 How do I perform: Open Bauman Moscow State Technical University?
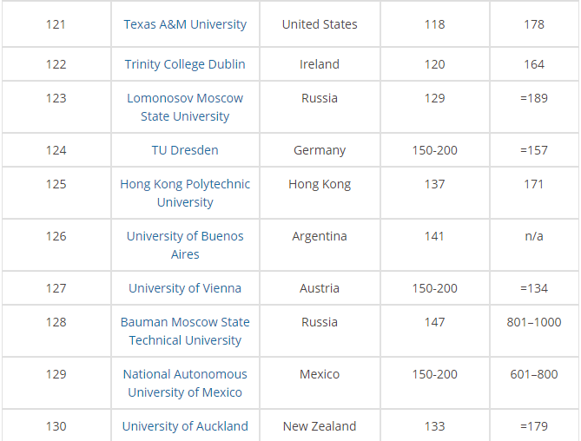[185, 331]
